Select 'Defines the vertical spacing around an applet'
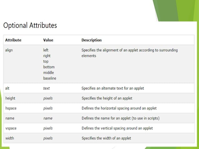Viewport: 199px width, 149px height. tap(117, 128)
